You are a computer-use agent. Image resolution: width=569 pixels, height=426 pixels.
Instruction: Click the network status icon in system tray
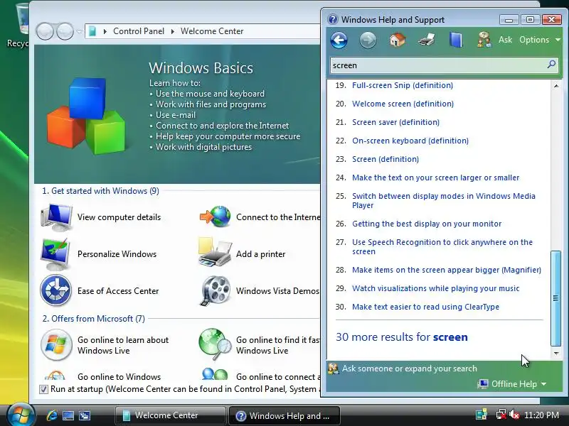(501, 415)
